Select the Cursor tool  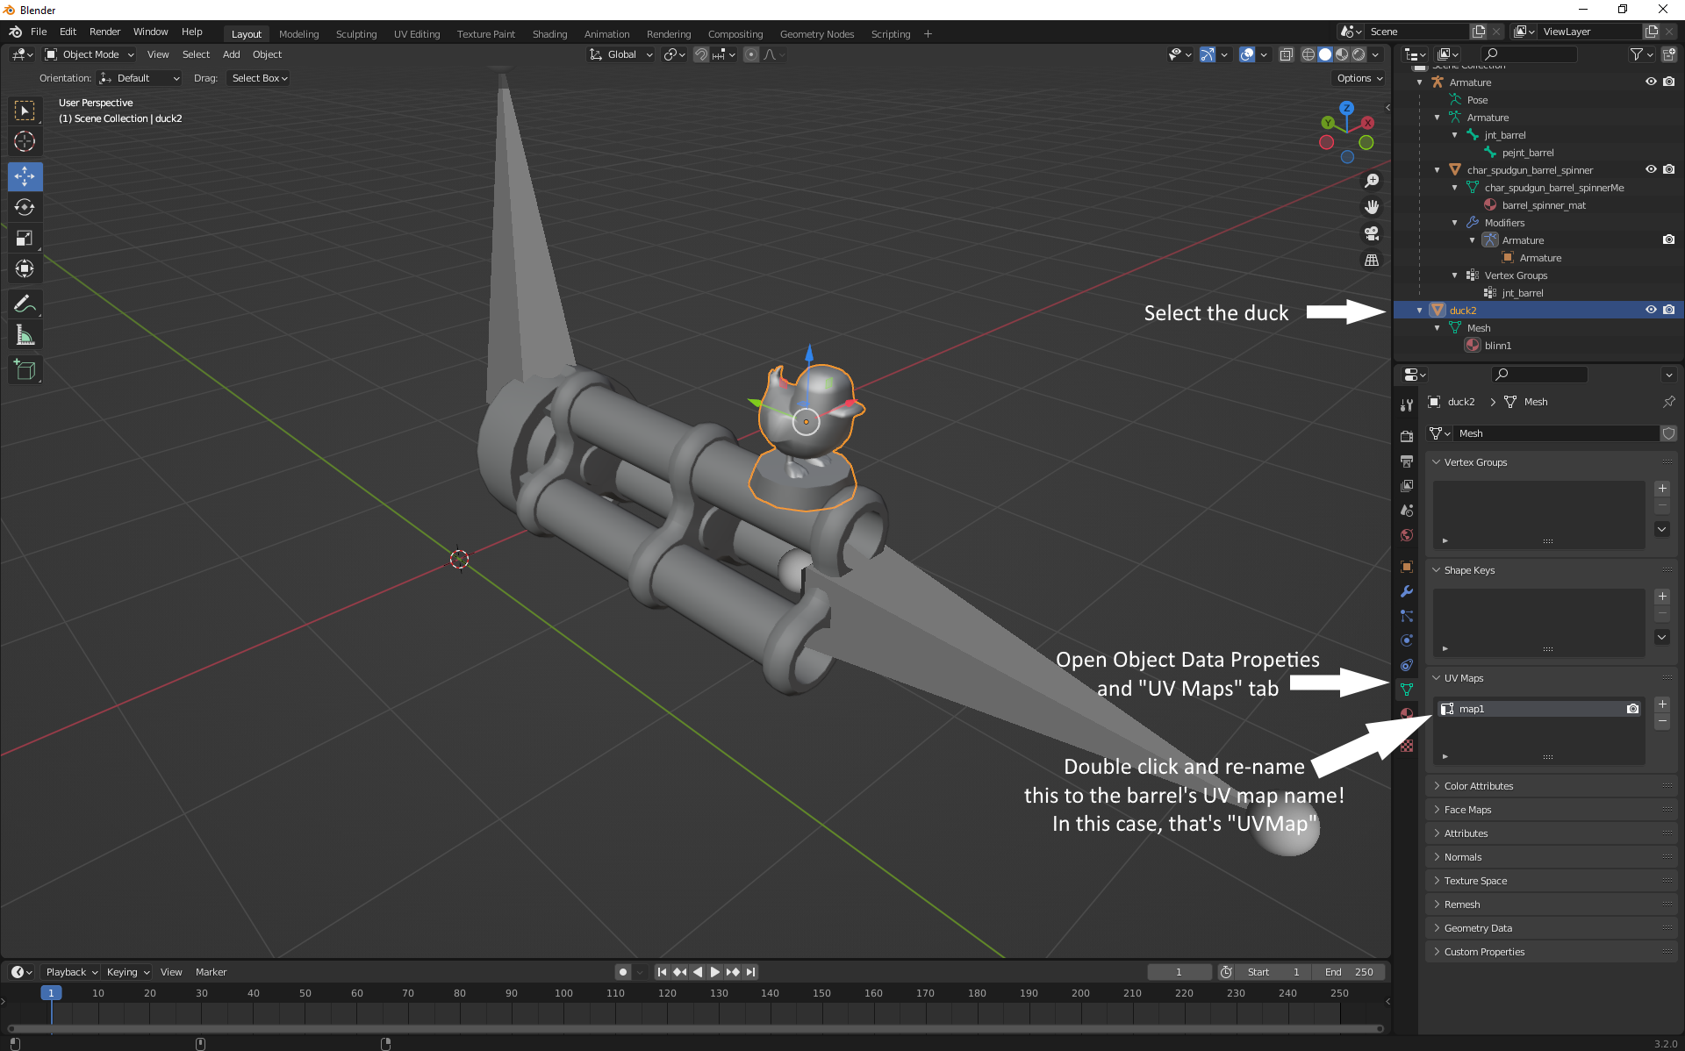pyautogui.click(x=25, y=141)
